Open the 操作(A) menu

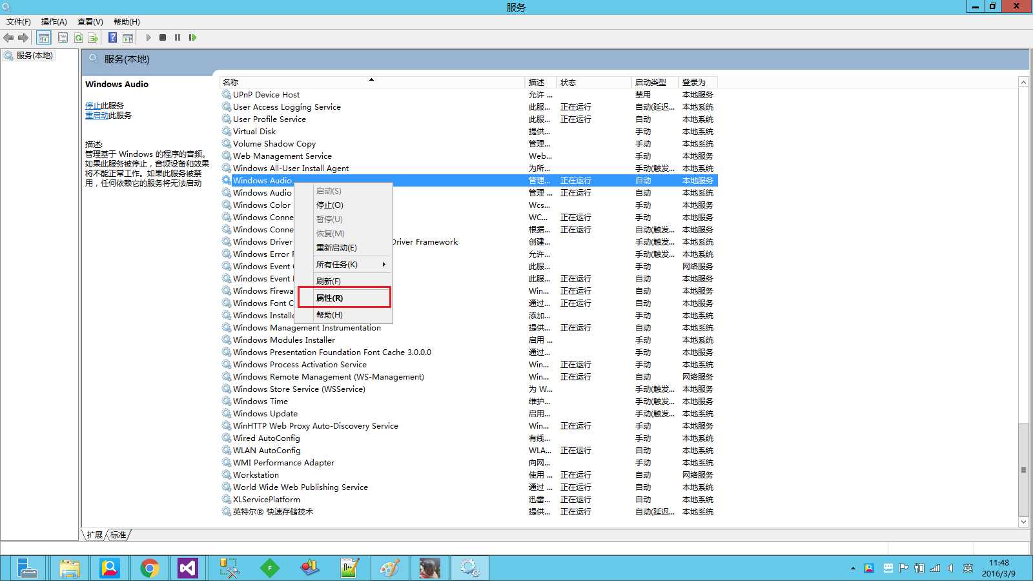54,22
